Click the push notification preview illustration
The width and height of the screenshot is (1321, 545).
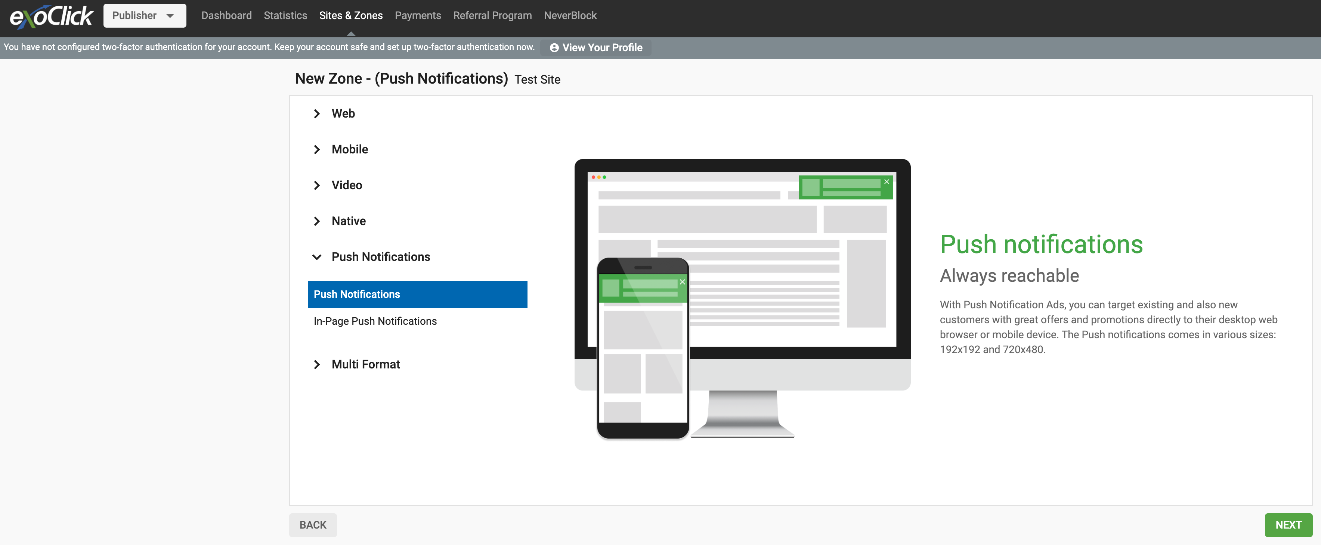click(742, 299)
